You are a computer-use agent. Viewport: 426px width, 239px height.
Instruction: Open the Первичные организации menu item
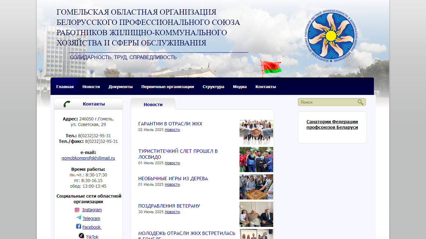167,87
